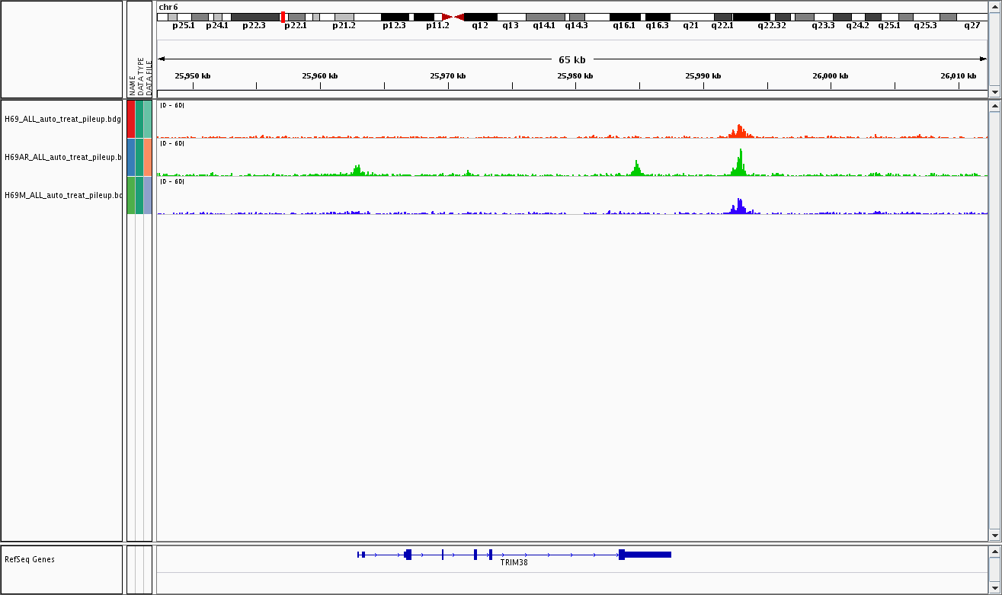Viewport: 1002px width, 595px height.
Task: Click the red peak in the H69 track
Action: pyautogui.click(x=738, y=131)
